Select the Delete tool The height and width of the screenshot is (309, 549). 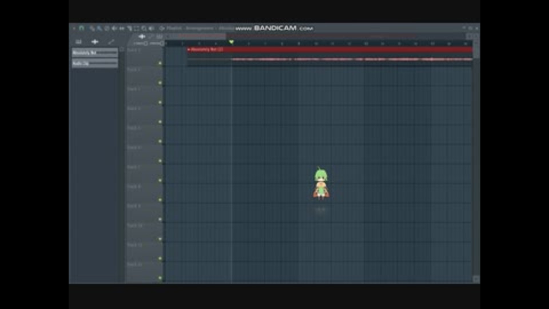click(x=107, y=29)
